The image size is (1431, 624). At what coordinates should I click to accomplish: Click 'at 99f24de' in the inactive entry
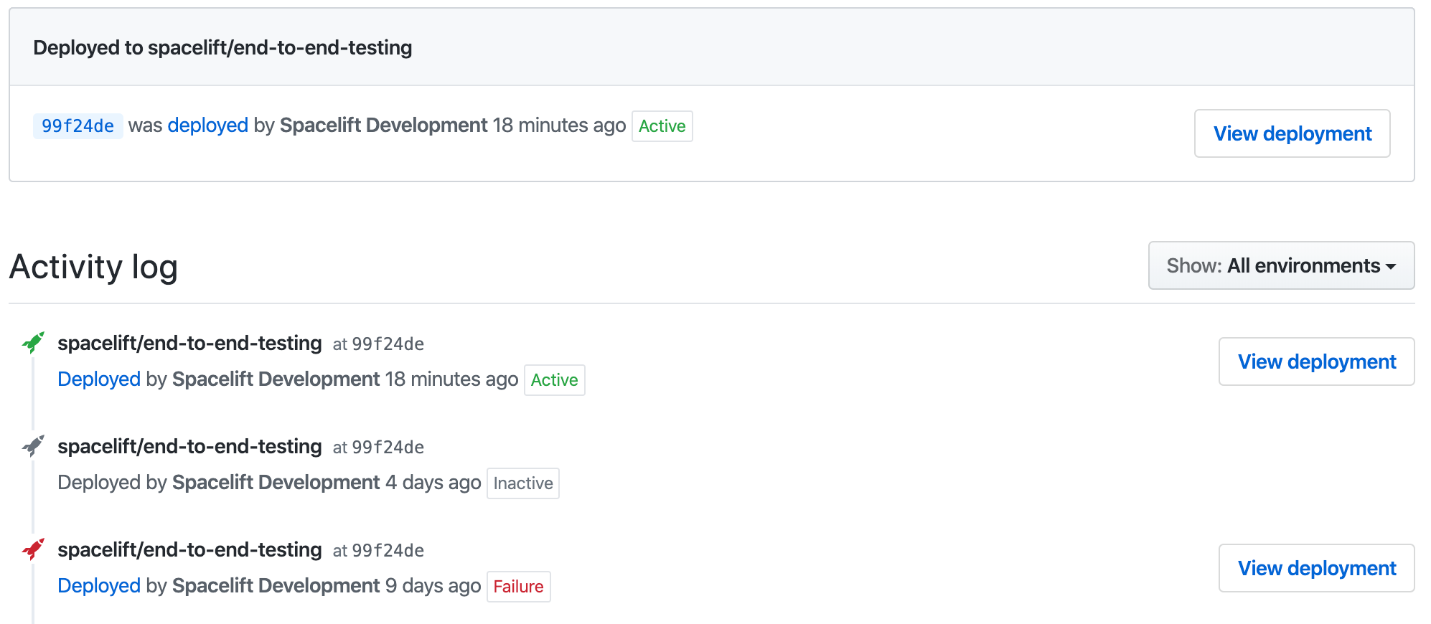coord(378,448)
